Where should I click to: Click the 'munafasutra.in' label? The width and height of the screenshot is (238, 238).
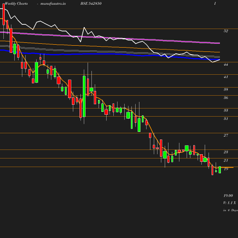point(53,3)
